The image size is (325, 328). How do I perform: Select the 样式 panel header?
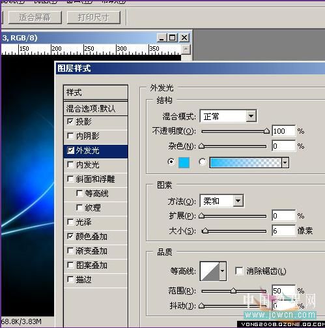click(96, 93)
